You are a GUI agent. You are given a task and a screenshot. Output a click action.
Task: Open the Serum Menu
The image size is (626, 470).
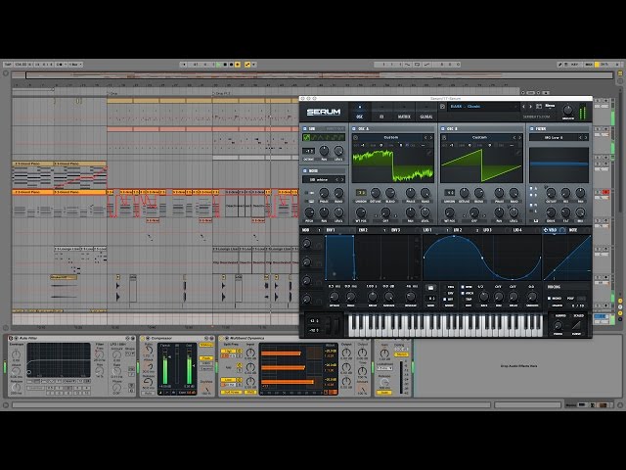(x=550, y=106)
